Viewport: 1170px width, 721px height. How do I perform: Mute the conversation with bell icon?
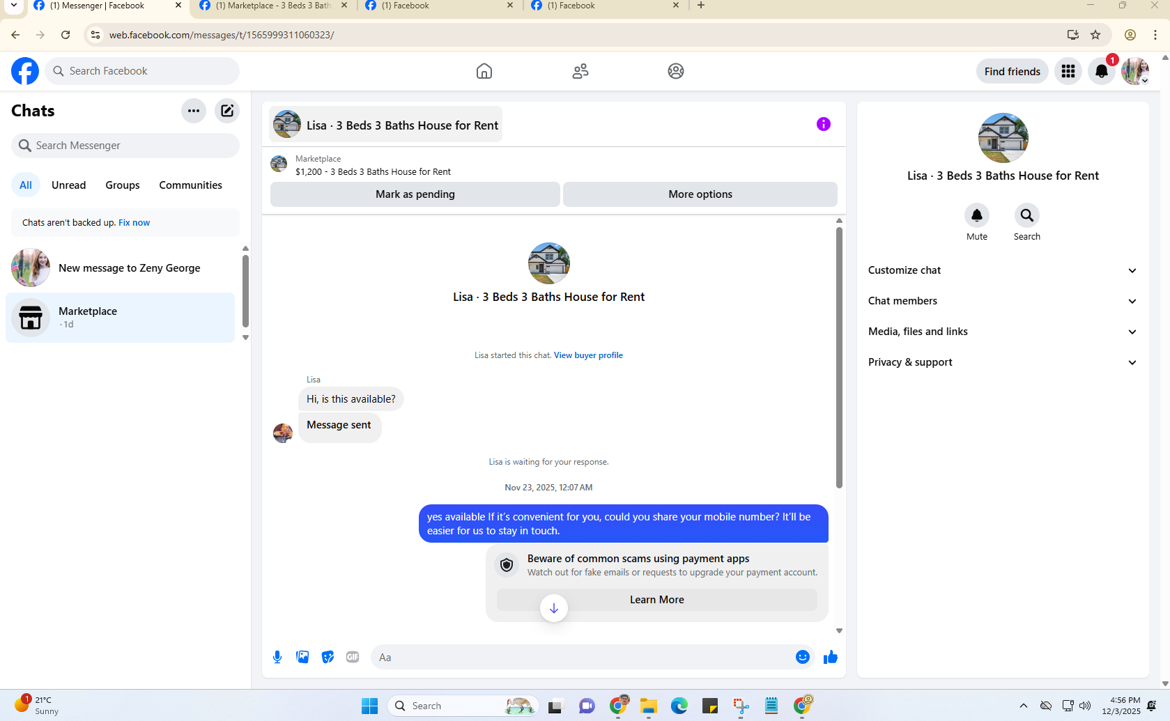[x=977, y=215]
